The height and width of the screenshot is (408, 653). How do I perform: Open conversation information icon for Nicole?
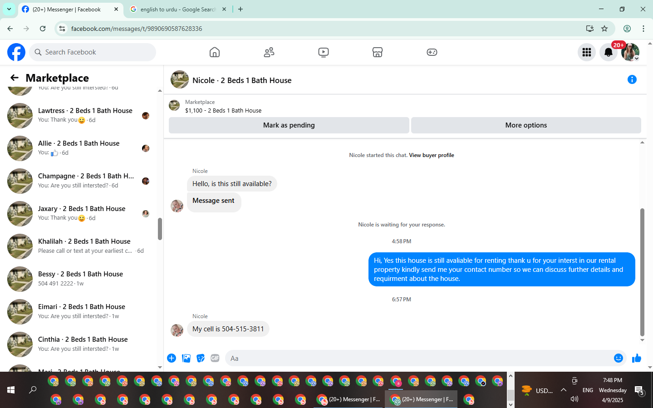632,79
